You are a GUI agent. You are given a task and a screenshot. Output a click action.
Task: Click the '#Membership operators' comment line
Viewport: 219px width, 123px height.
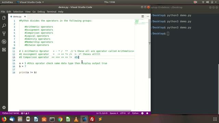pos(39,42)
